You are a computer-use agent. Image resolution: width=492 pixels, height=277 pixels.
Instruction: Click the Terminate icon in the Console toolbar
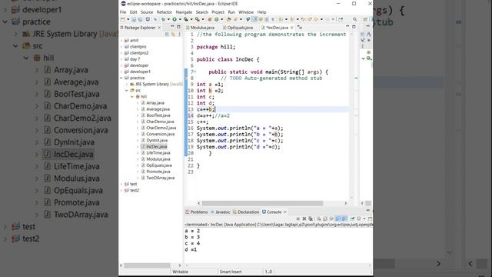298,219
